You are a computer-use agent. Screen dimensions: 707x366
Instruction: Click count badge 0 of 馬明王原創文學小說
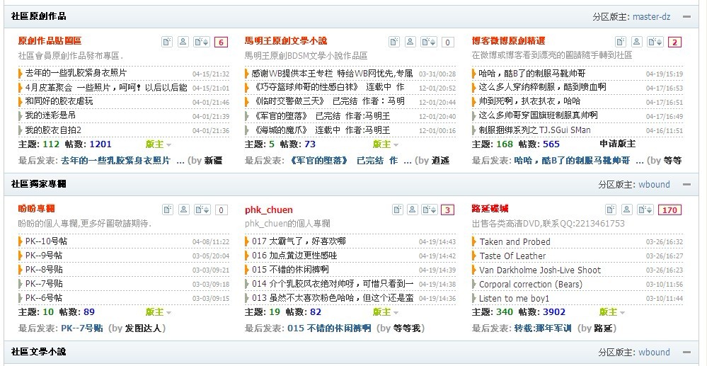(x=448, y=42)
